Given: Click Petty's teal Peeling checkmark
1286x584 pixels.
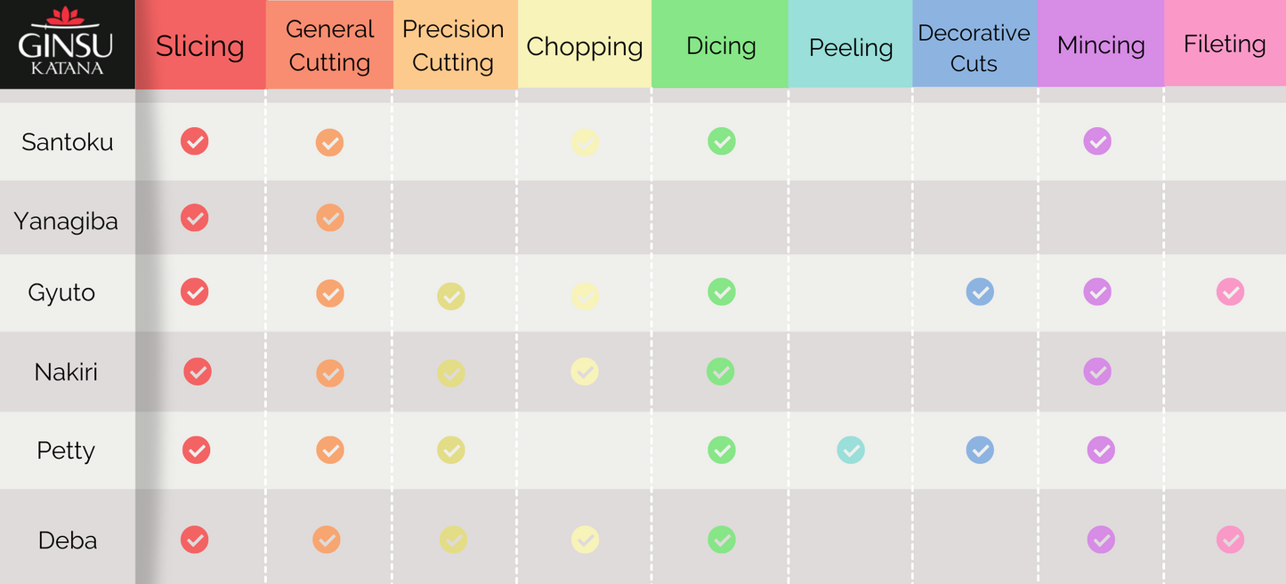Looking at the screenshot, I should 851,451.
